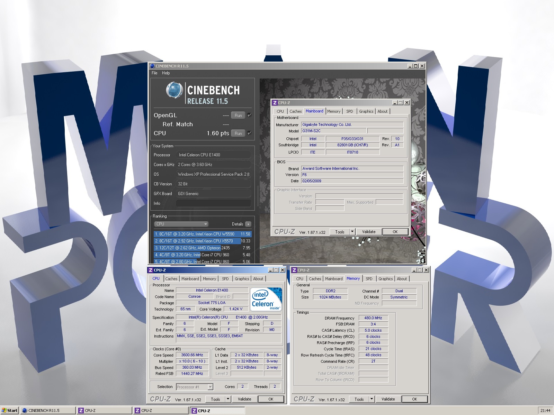Image resolution: width=554 pixels, height=415 pixels.
Task: Select the Core i7 CPU 960 ranking entry
Action: (203, 255)
